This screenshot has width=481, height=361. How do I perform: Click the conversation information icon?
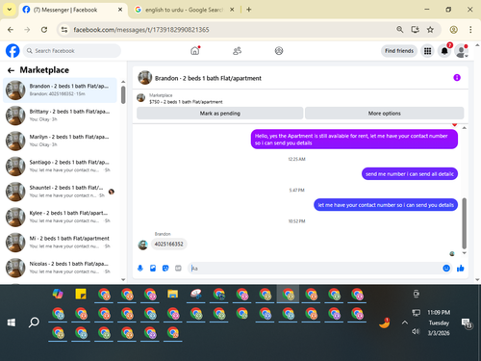tap(457, 78)
